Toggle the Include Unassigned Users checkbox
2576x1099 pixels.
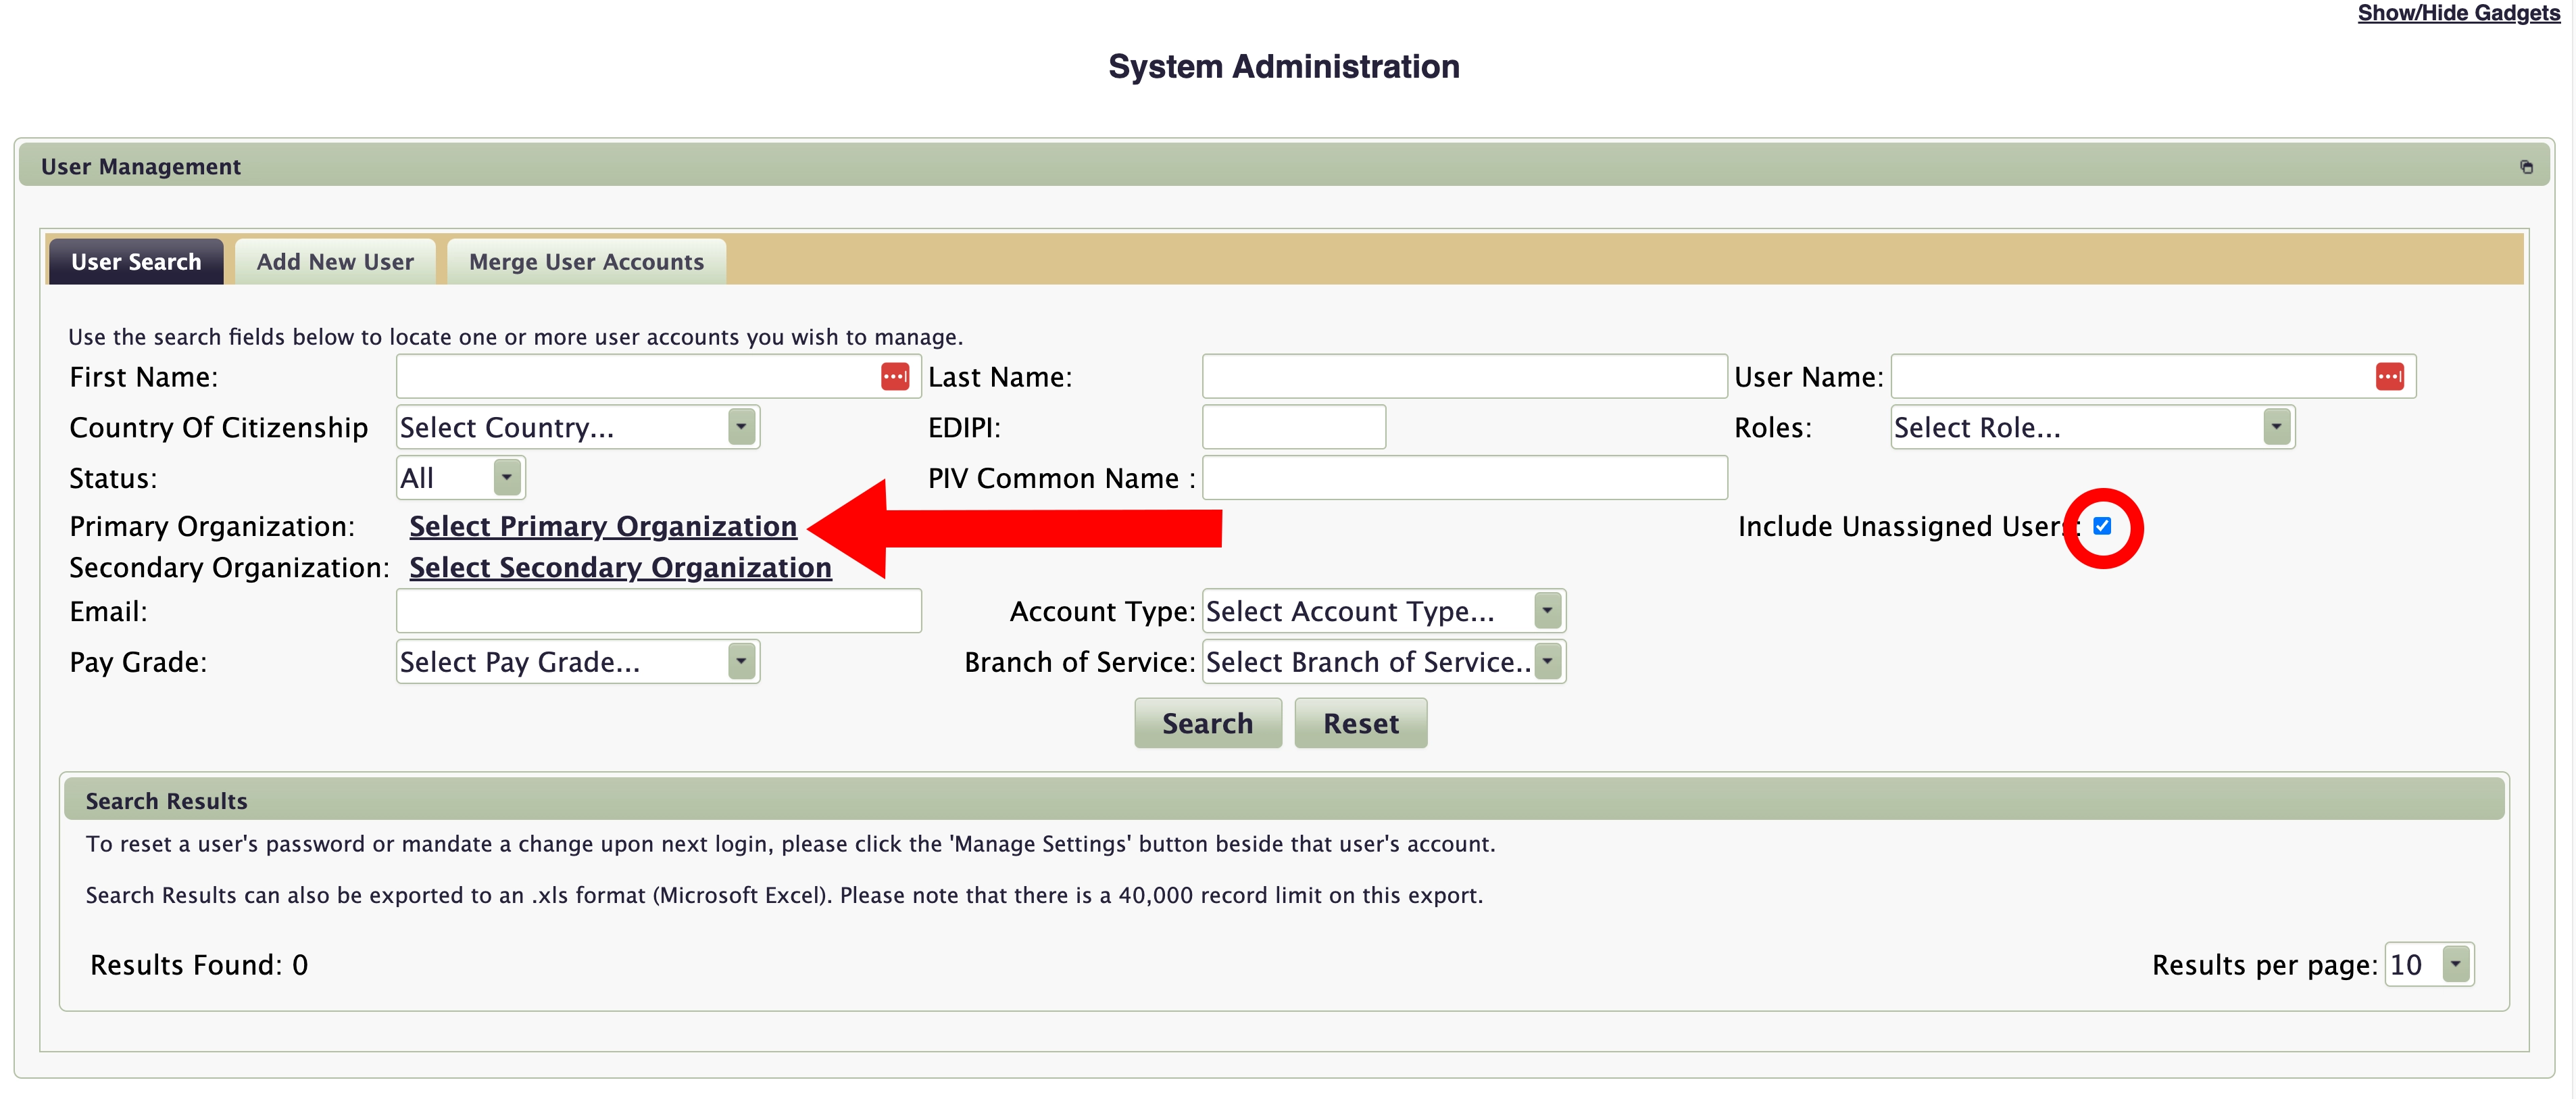[x=2102, y=526]
